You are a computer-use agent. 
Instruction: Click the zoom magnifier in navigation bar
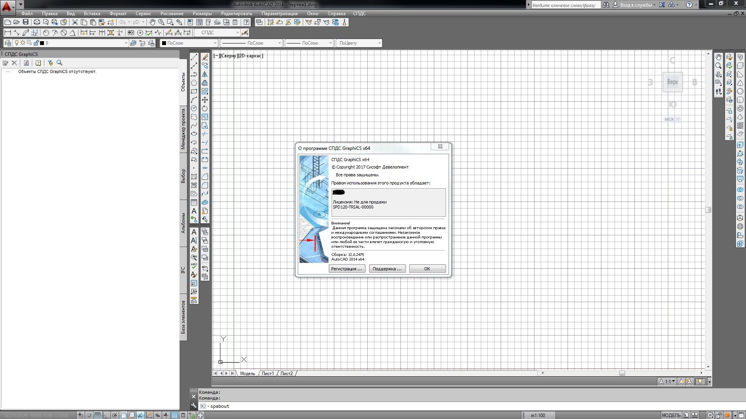(x=718, y=66)
